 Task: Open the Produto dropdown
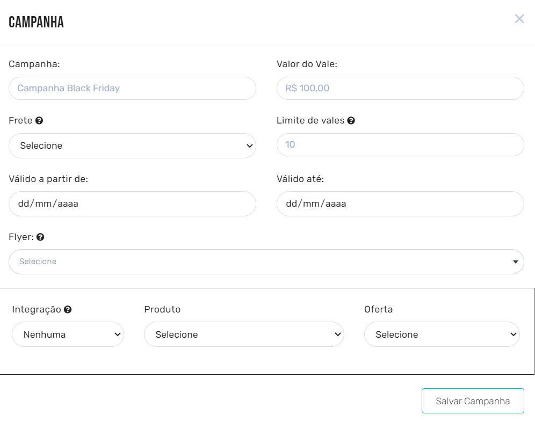(243, 334)
